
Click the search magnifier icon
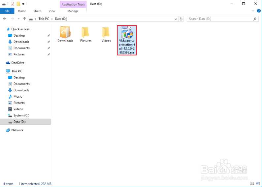255,19
